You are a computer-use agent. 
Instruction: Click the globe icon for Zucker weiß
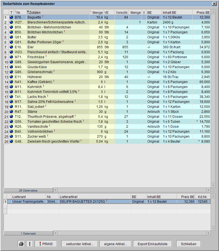pos(11,137)
